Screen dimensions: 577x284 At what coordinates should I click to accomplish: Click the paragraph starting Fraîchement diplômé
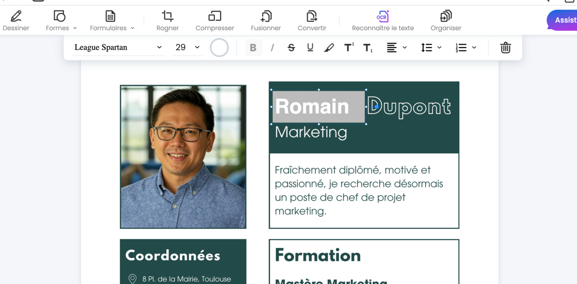coord(359,190)
